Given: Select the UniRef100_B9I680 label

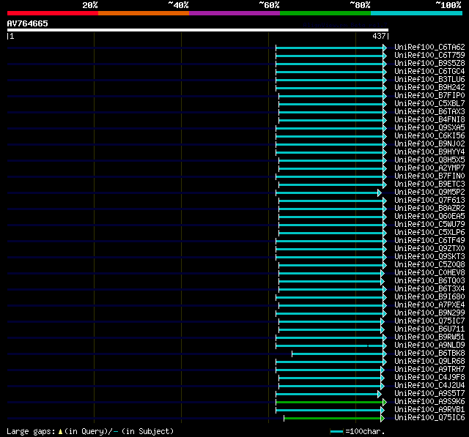Looking at the screenshot, I should click(429, 297).
